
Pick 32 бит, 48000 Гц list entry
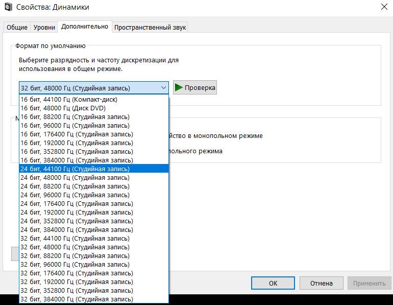(x=94, y=247)
